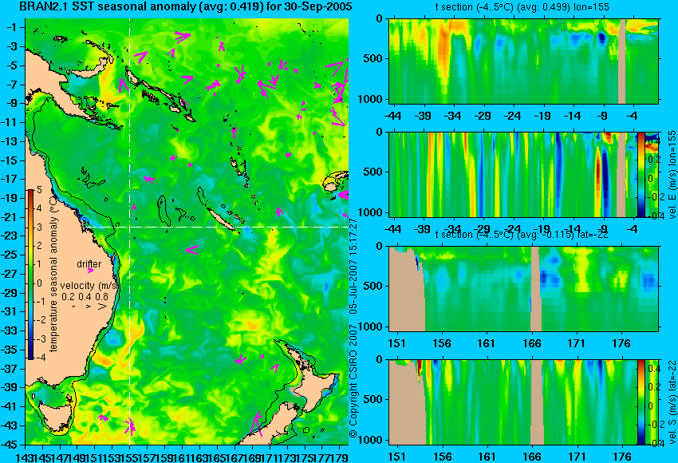Click the '0.2 0.4 0.8' velocity scale values

[85, 297]
